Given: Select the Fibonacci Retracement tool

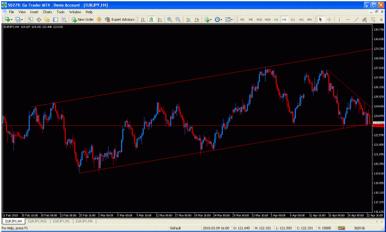Looking at the screenshot, I should pos(373,19).
